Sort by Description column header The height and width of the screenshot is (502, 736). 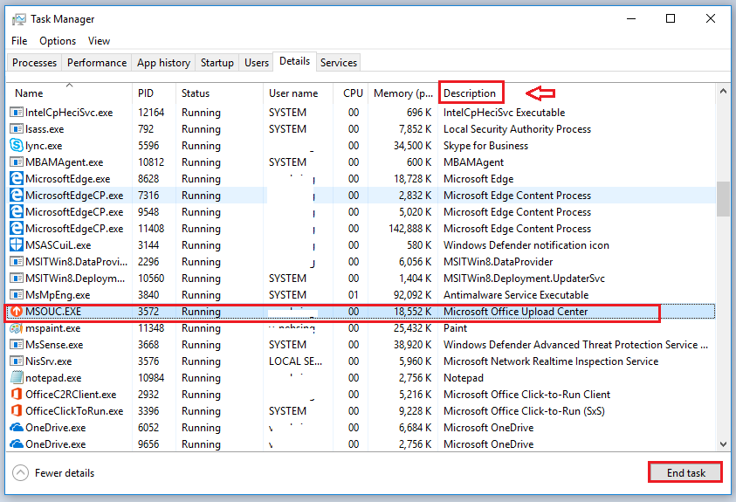[470, 93]
